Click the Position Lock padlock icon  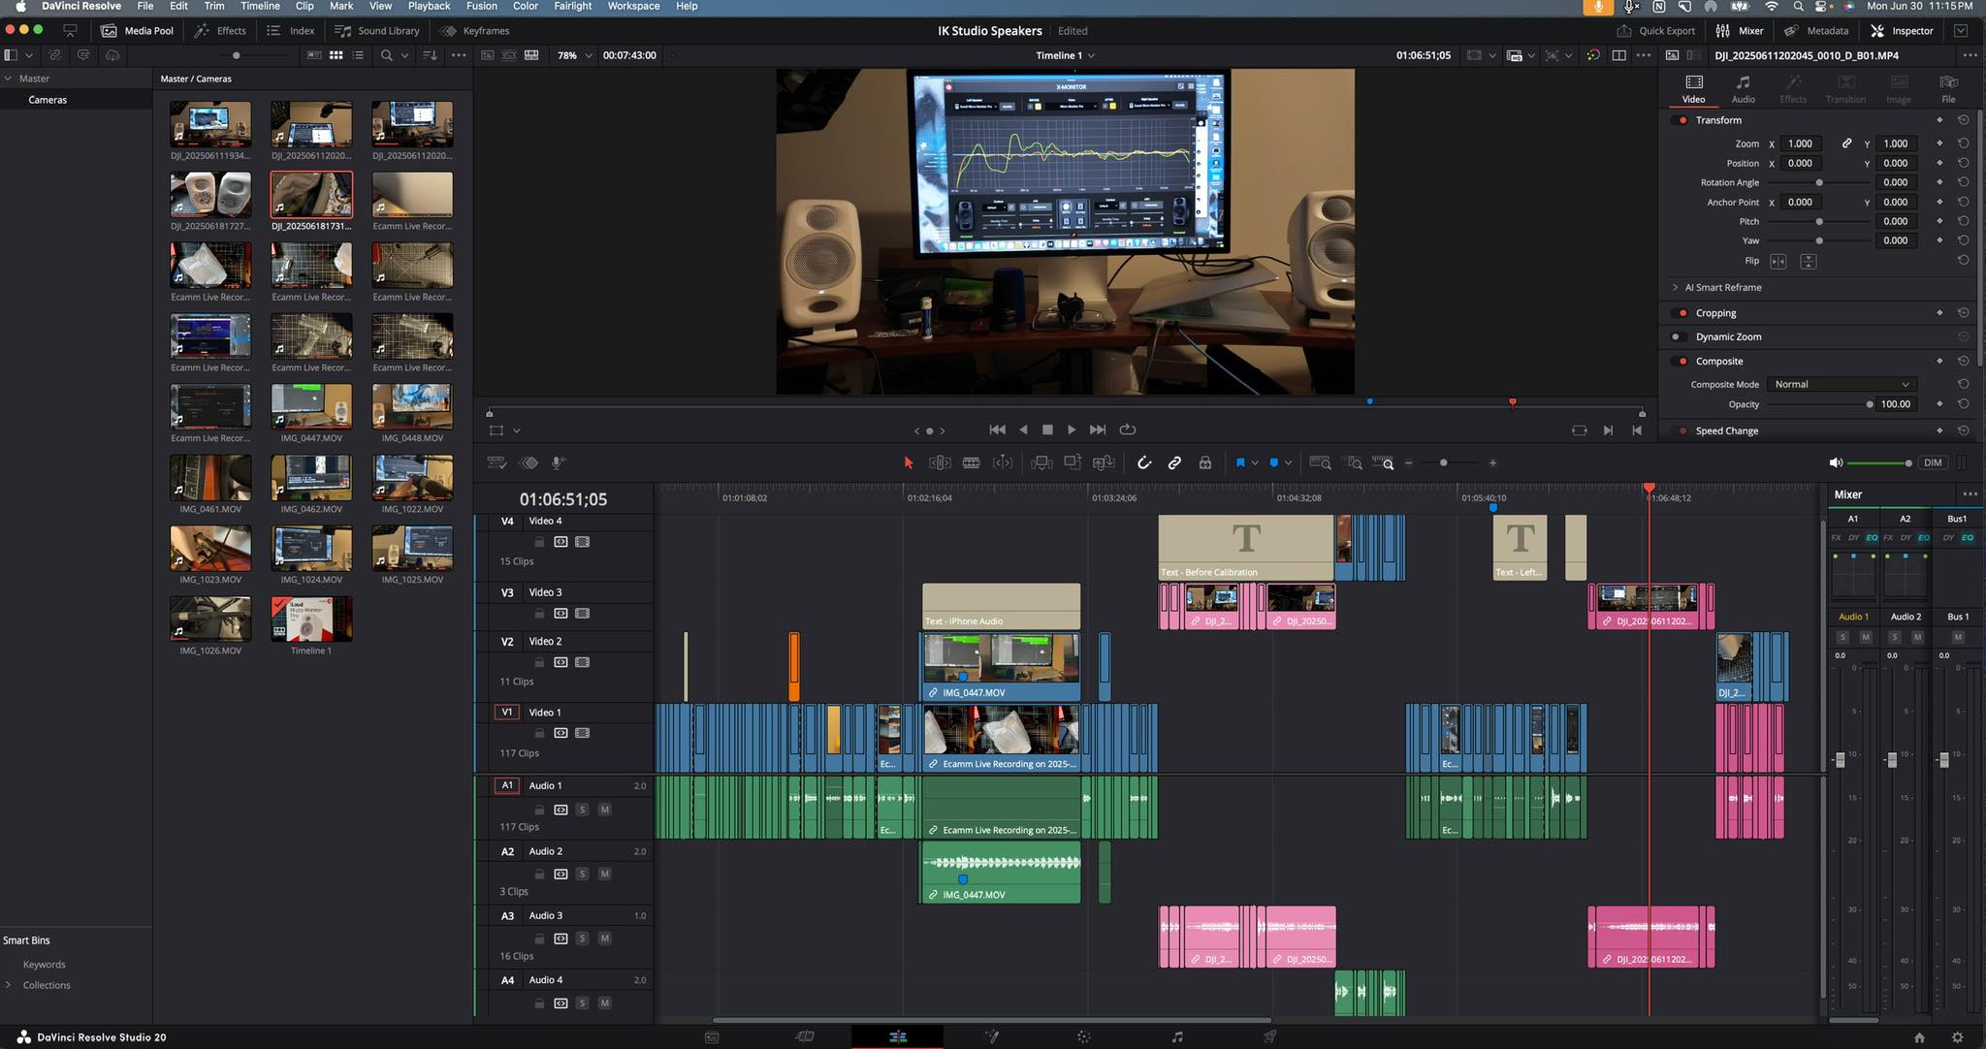1205,463
